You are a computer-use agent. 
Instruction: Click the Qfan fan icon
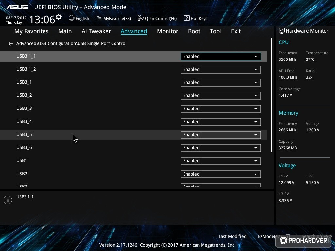(x=141, y=18)
